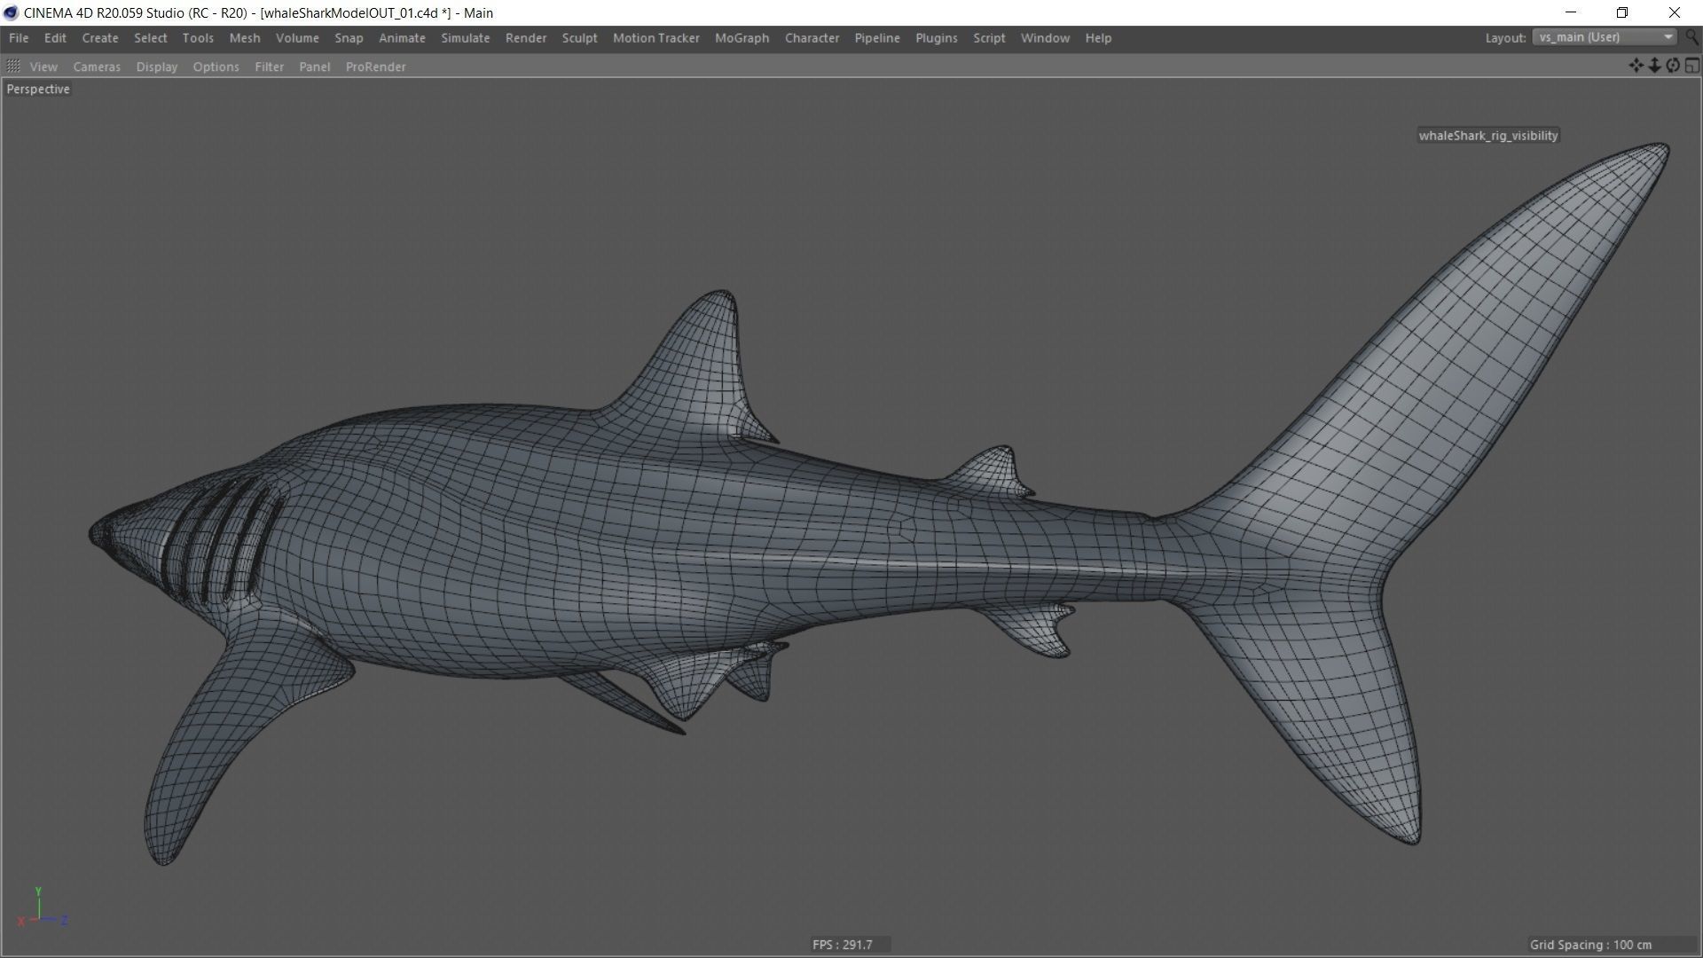
Task: Open the Character menu
Action: tap(812, 38)
